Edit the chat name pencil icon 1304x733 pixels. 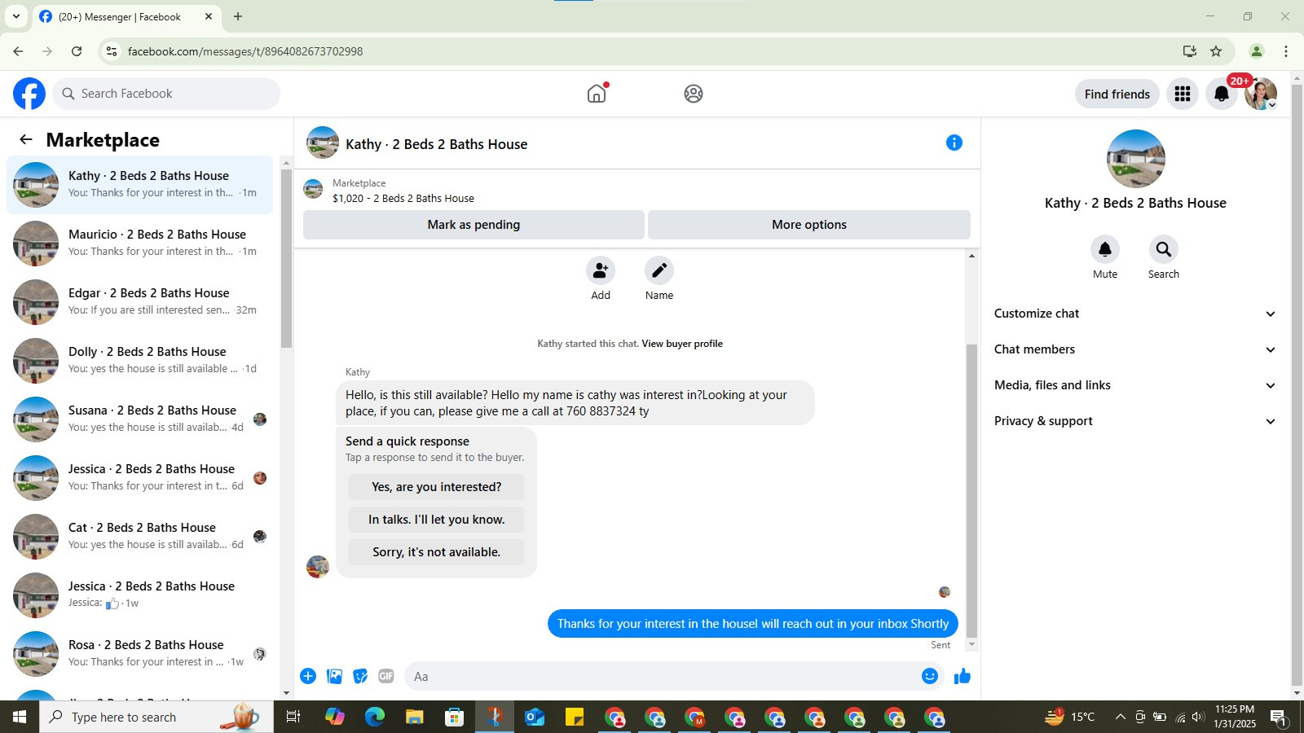click(659, 270)
